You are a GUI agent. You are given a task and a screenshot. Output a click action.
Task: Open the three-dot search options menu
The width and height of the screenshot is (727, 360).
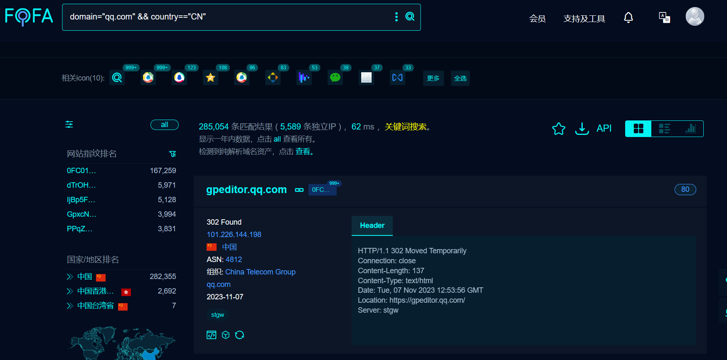pyautogui.click(x=396, y=17)
